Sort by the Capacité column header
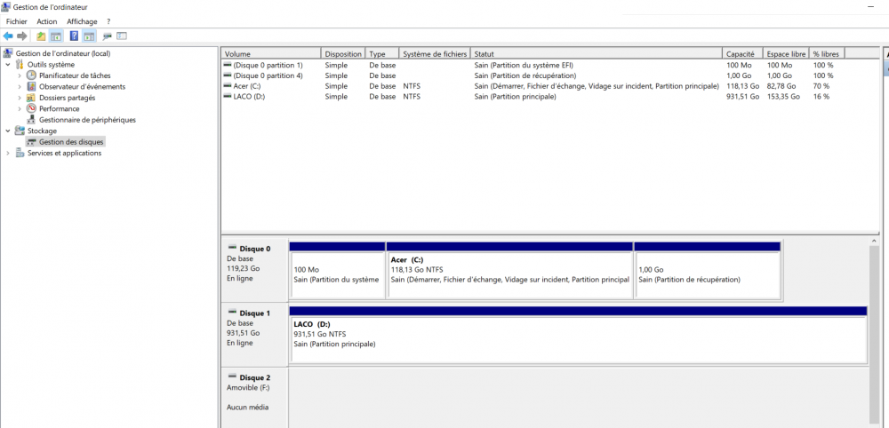 coord(741,54)
